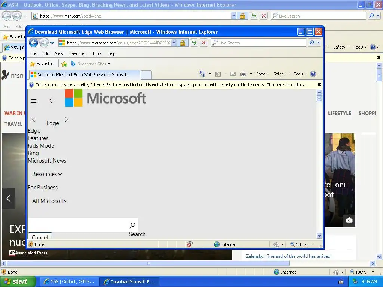383x287 pixels.
Task: Click Home icon in front window command bar
Action: click(202, 74)
